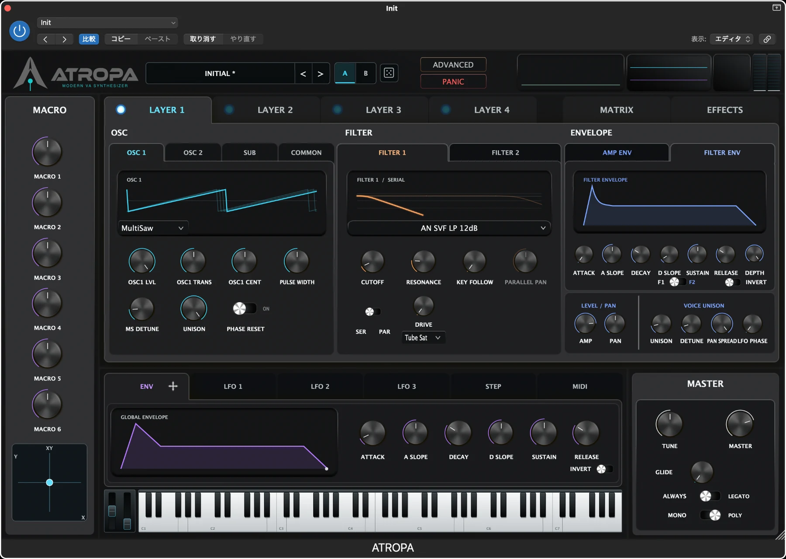The width and height of the screenshot is (786, 559).
Task: Add a new envelope with plus icon
Action: [173, 386]
